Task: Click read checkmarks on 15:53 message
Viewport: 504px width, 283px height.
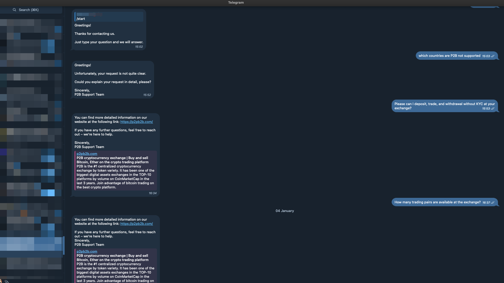Action: pyautogui.click(x=493, y=108)
